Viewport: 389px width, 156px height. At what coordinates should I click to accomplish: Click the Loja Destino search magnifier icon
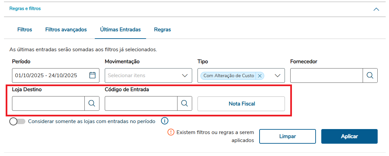click(92, 103)
